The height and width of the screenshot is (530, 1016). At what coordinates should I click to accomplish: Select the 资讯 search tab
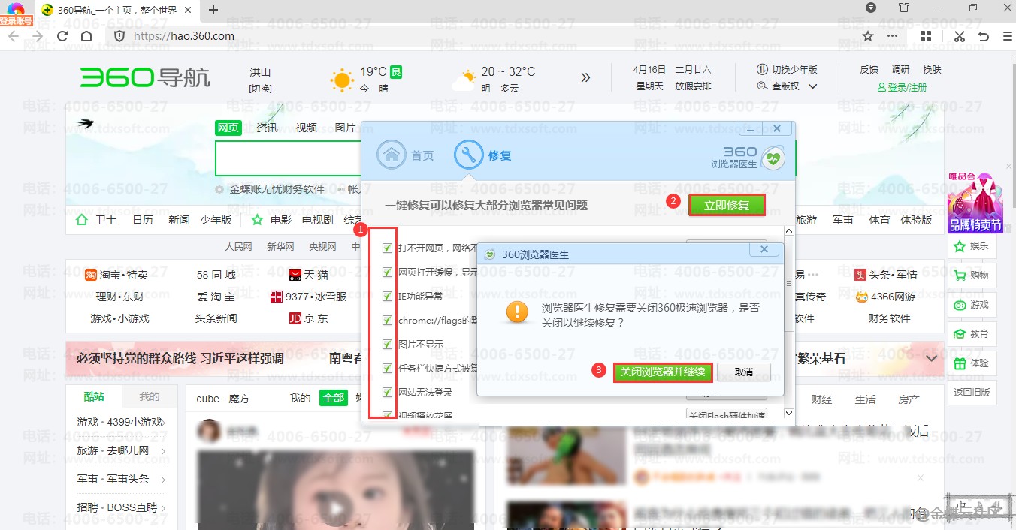[267, 128]
